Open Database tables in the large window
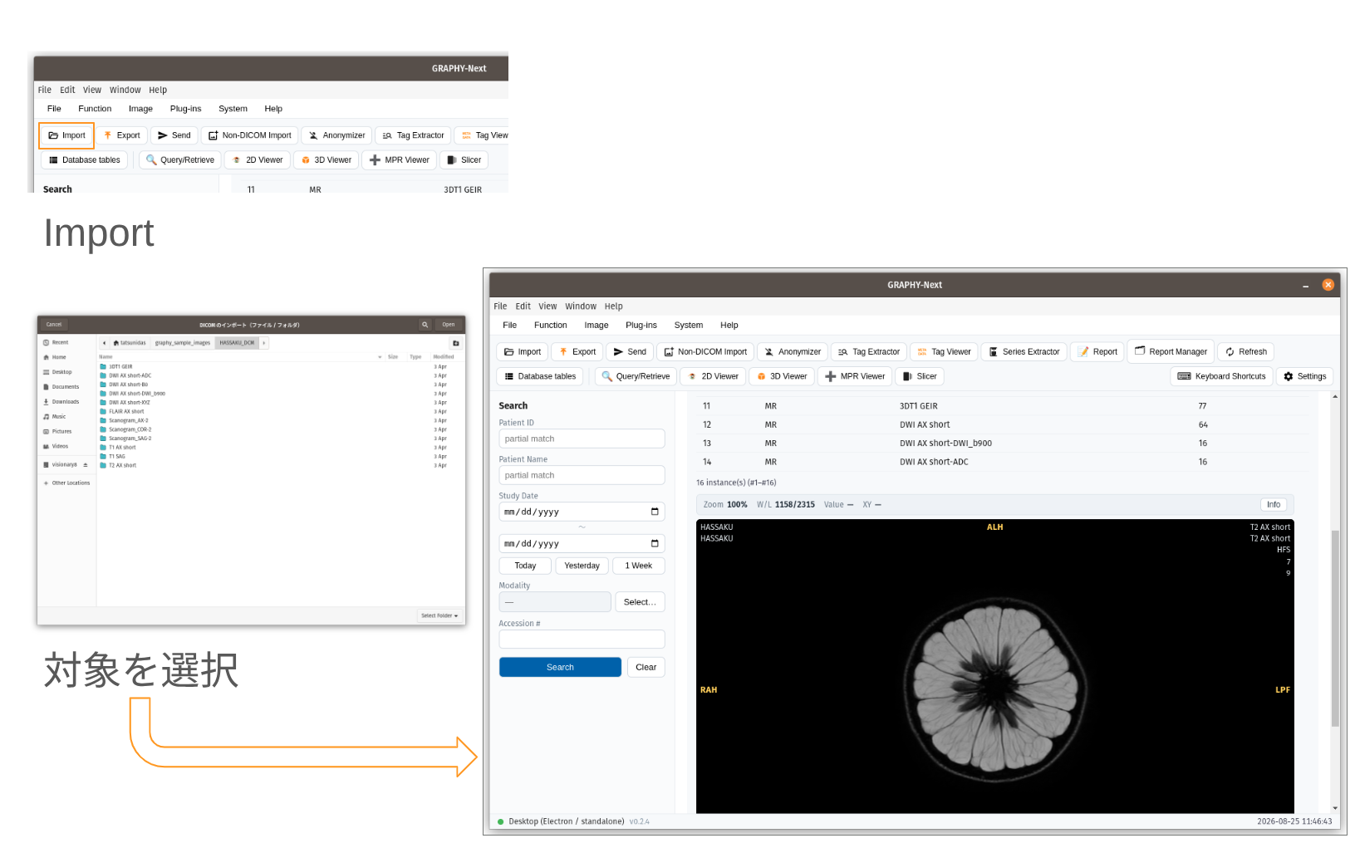 point(540,376)
